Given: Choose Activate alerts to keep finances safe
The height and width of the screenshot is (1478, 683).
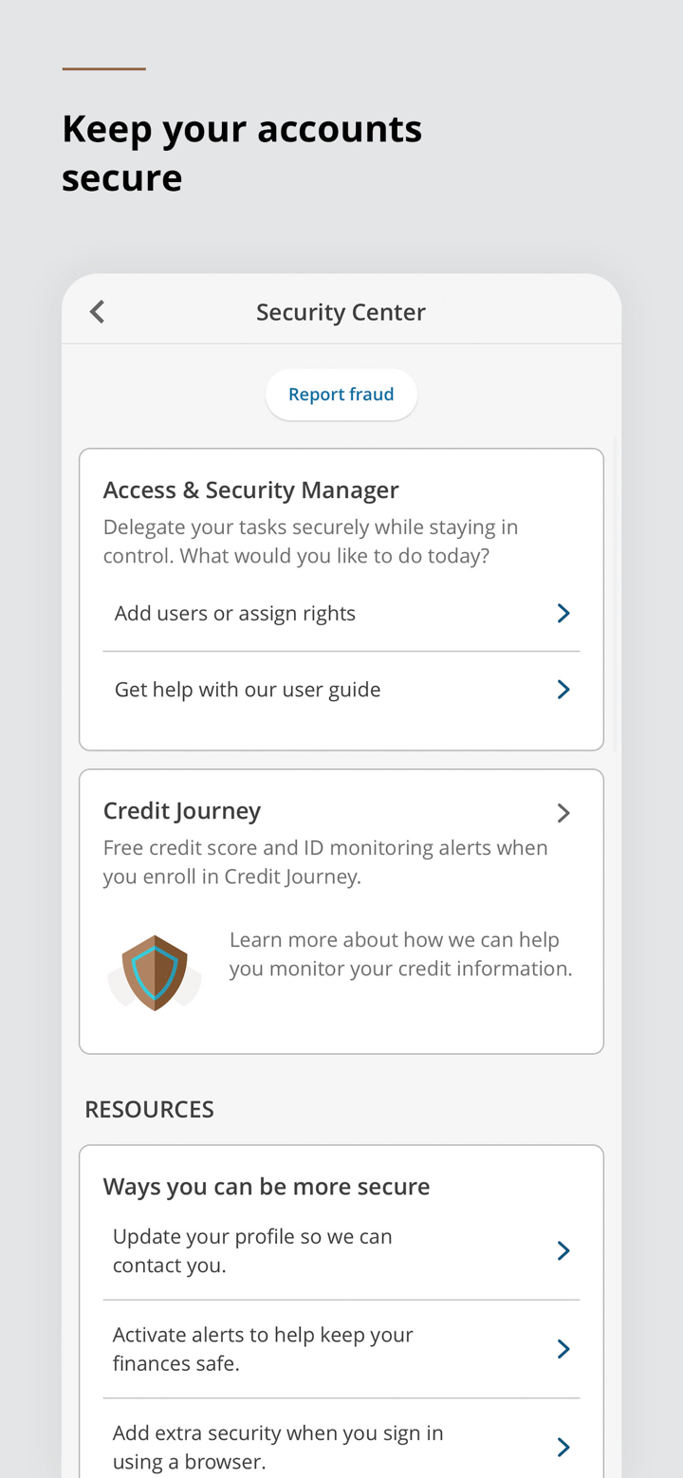Looking at the screenshot, I should 263,1349.
